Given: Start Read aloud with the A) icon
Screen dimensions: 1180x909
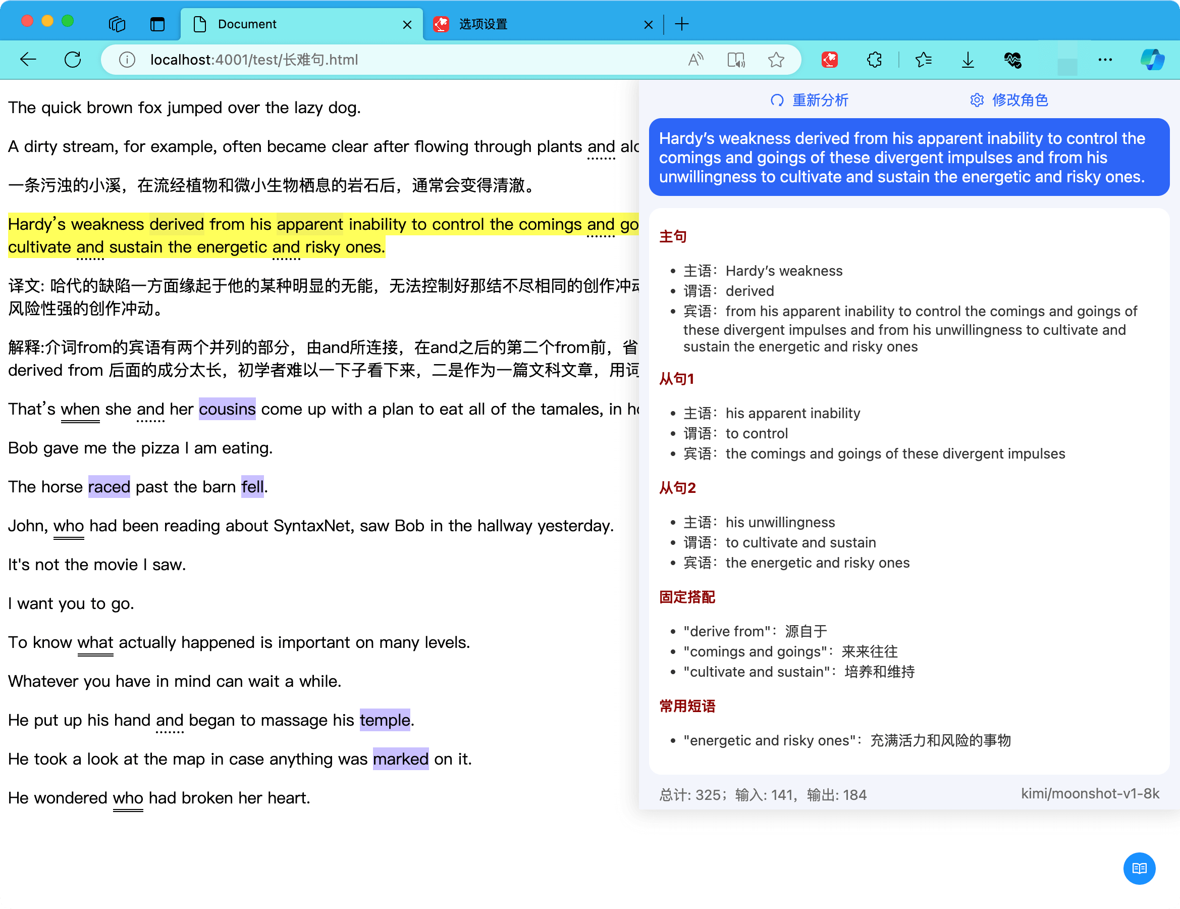Looking at the screenshot, I should click(695, 60).
